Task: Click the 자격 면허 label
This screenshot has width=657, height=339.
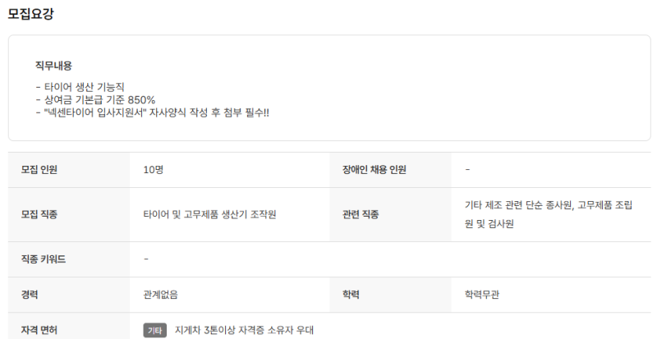Action: 39,330
